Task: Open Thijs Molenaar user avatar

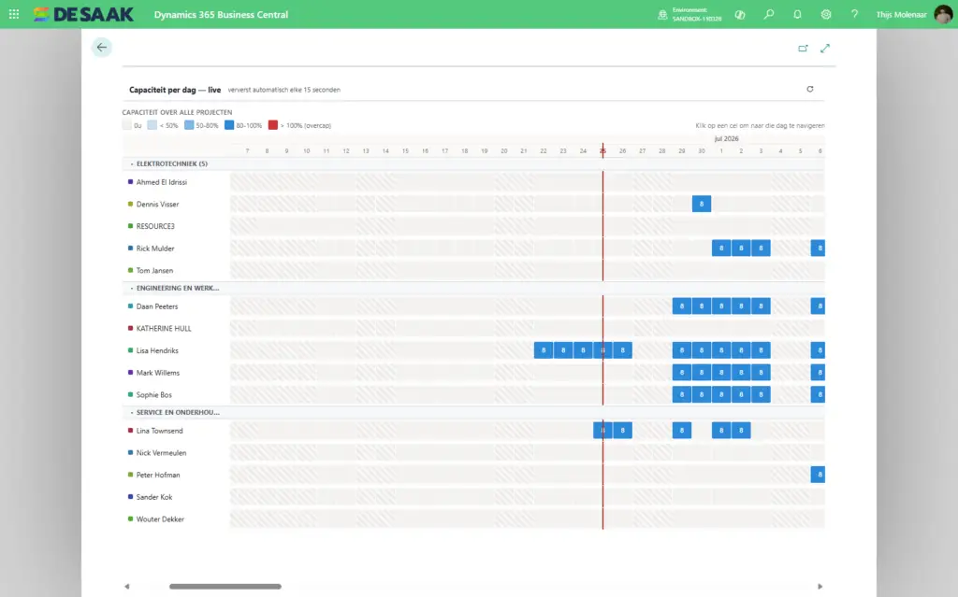Action: point(943,14)
